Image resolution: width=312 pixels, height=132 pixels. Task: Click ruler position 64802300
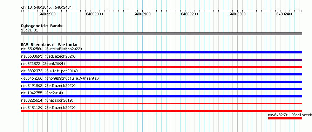[237, 14]
